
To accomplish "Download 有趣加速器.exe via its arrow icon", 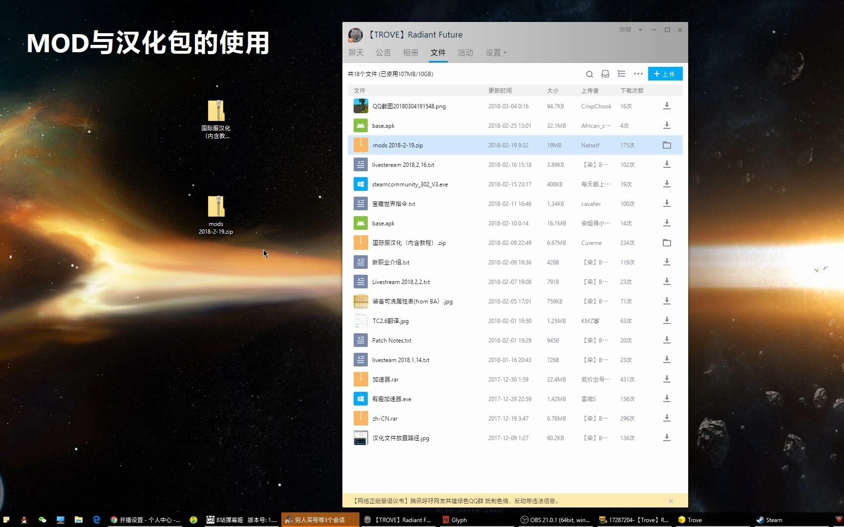I will (667, 399).
